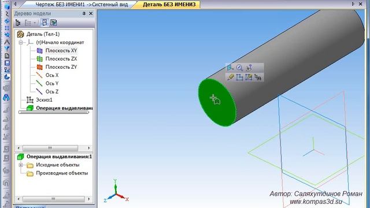Click the create sketch icon in floating toolbar
370x208 pixels.
pyautogui.click(x=239, y=77)
